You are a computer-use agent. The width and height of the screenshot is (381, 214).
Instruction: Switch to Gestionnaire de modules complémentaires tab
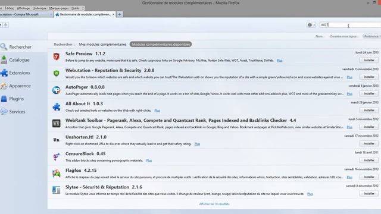85,14
